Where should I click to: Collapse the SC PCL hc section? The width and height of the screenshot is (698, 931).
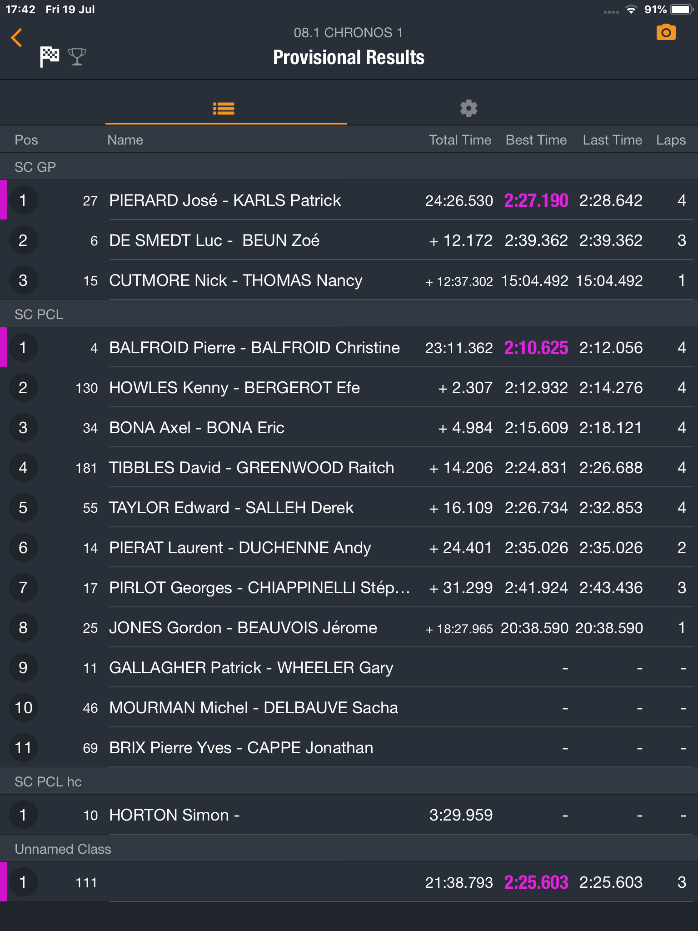tap(349, 781)
